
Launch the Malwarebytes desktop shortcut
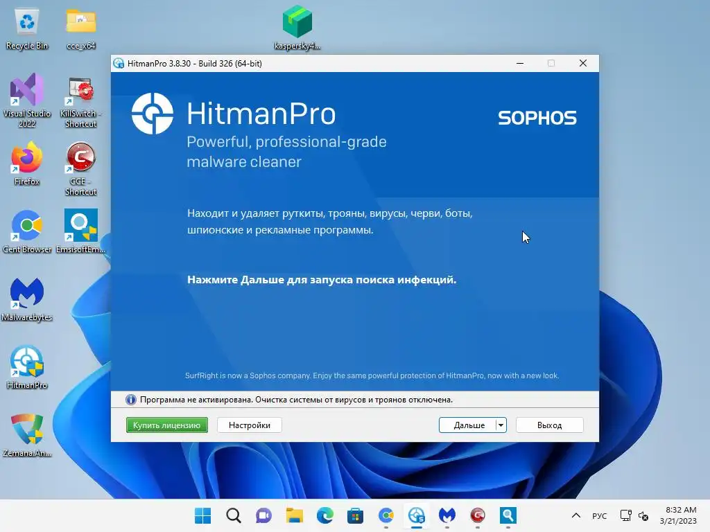pyautogui.click(x=27, y=299)
